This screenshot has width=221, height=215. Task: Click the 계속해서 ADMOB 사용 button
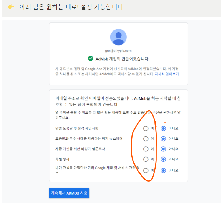[69, 193]
